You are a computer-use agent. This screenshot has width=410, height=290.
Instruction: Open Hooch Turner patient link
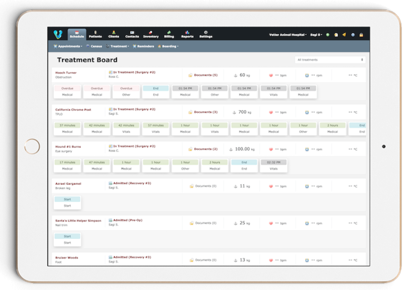coord(66,72)
